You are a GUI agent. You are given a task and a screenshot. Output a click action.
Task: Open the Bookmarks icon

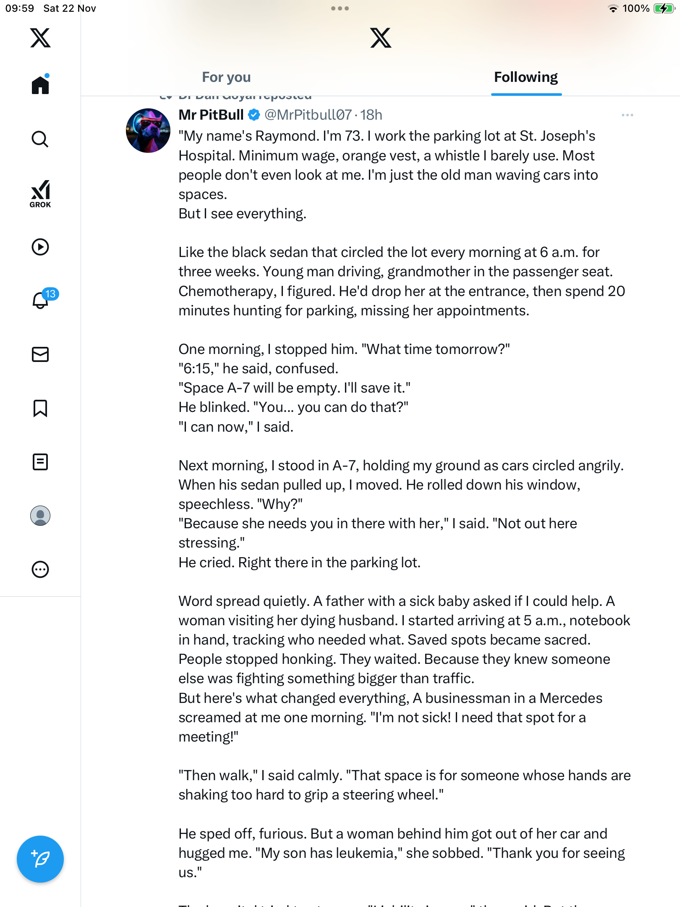point(40,408)
